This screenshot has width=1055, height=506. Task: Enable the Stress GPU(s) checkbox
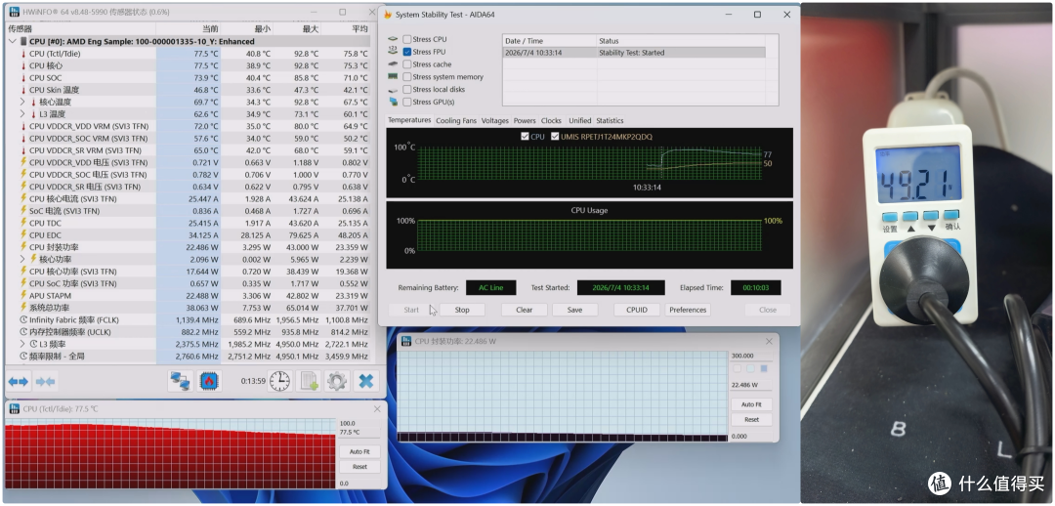coord(407,102)
